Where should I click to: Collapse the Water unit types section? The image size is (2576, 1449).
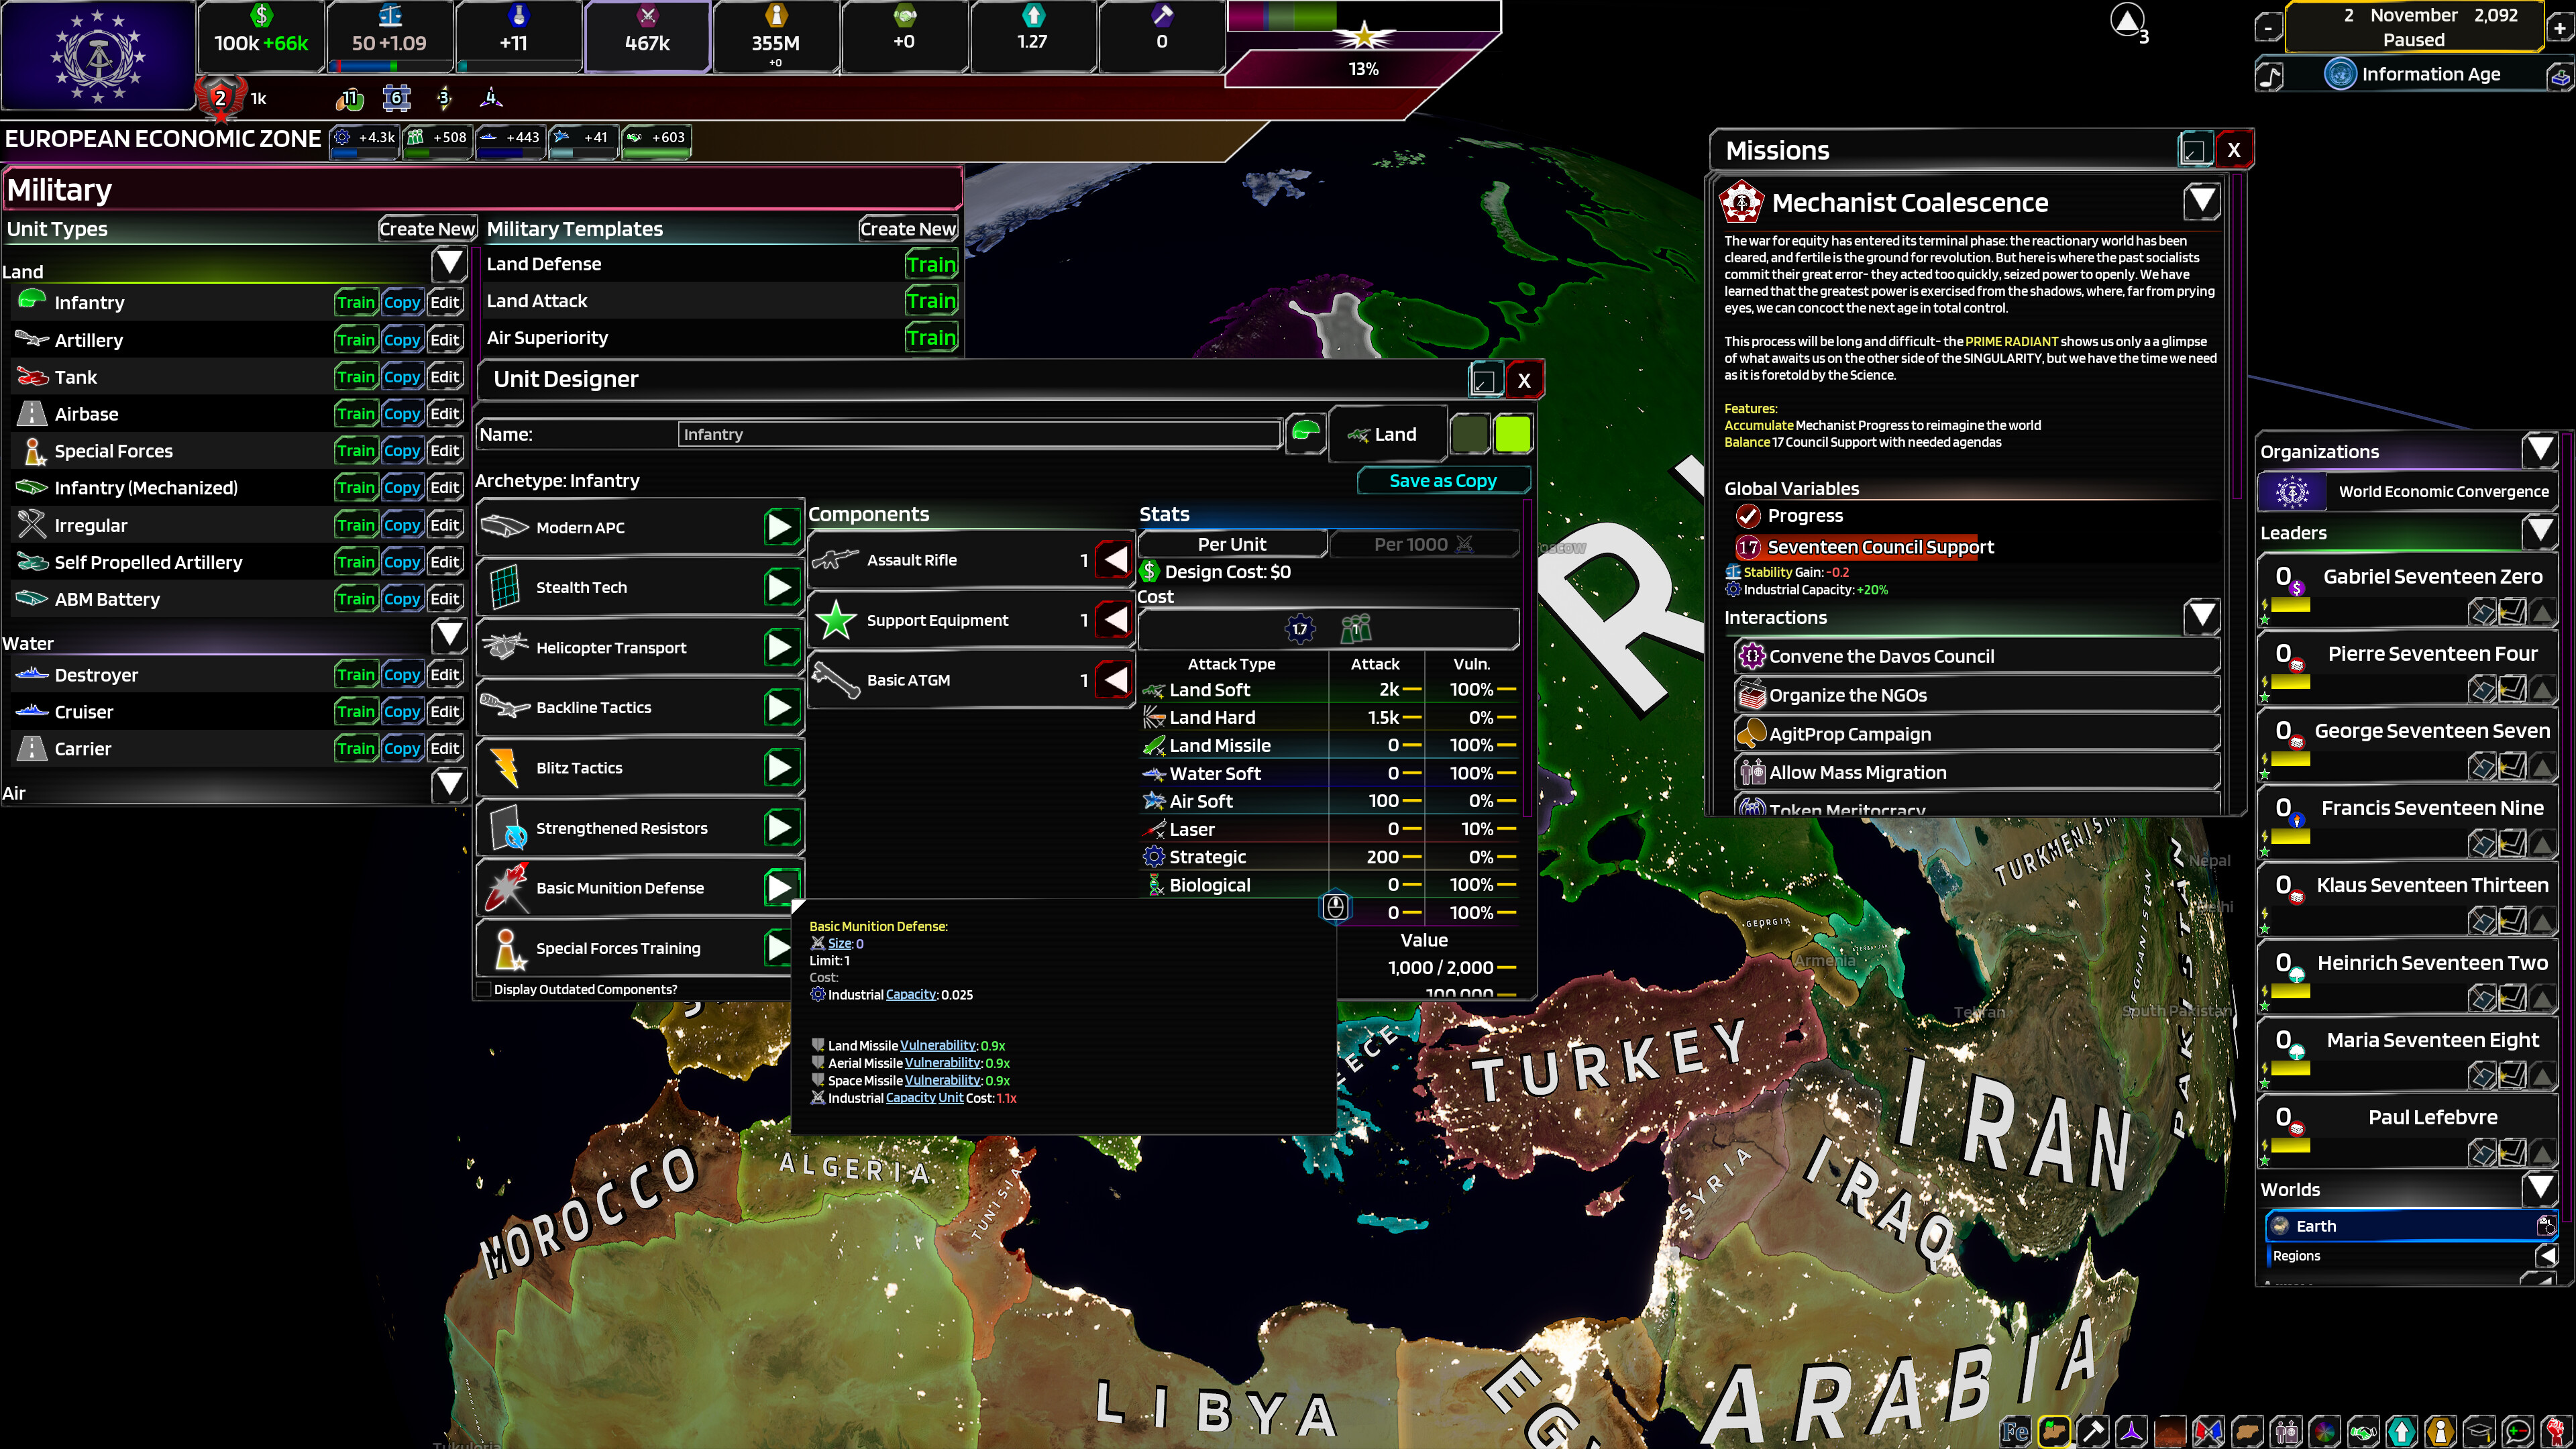click(x=449, y=635)
